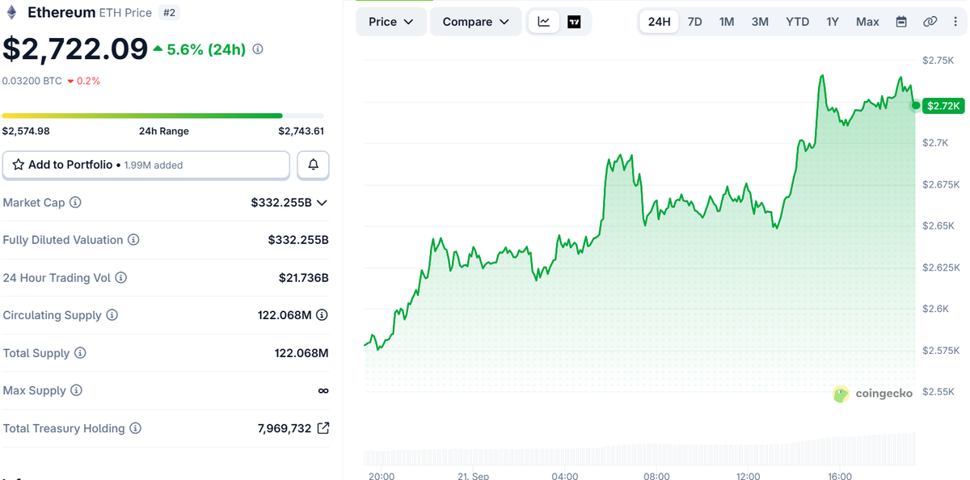Click the $2.72K current price marker
The width and height of the screenshot is (970, 480).
click(x=943, y=106)
